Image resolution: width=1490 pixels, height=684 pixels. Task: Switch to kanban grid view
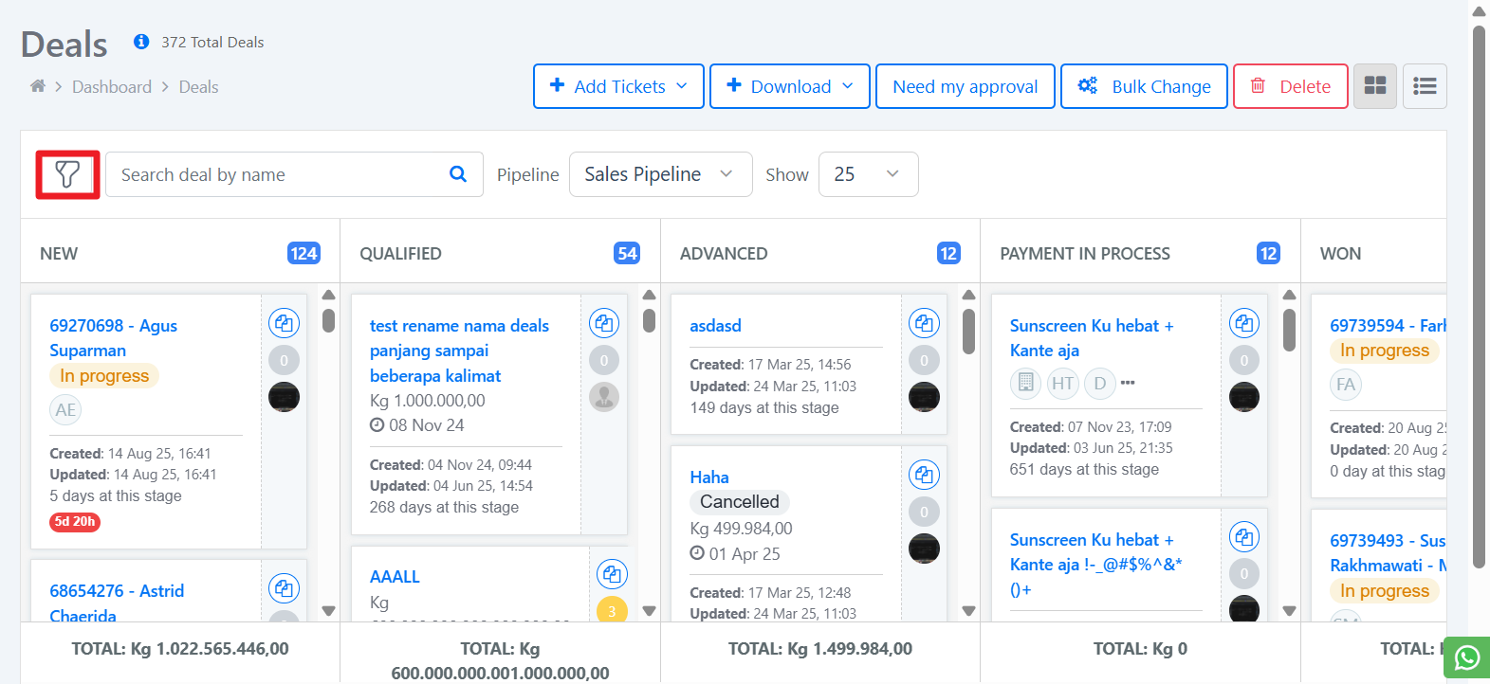1374,86
